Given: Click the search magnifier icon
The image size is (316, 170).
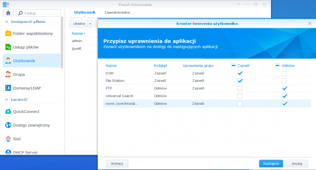Looking at the screenshot, I should pos(20,13).
